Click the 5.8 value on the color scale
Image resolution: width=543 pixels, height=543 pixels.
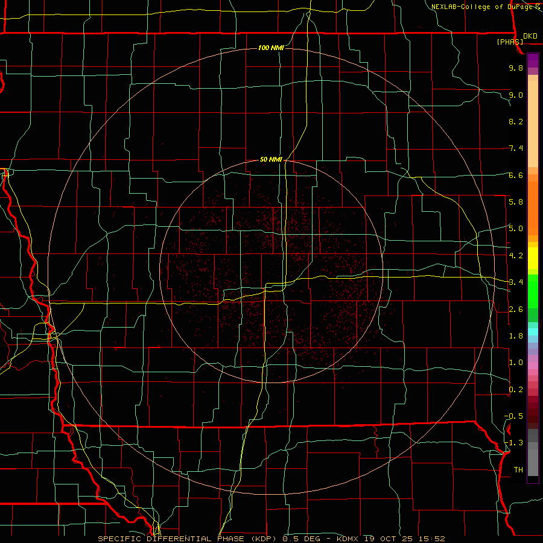click(x=516, y=202)
